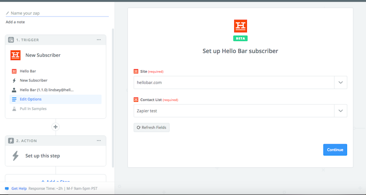366x195 pixels.
Task: Click the Hello Bar icon next to Site label
Action: pos(136,71)
